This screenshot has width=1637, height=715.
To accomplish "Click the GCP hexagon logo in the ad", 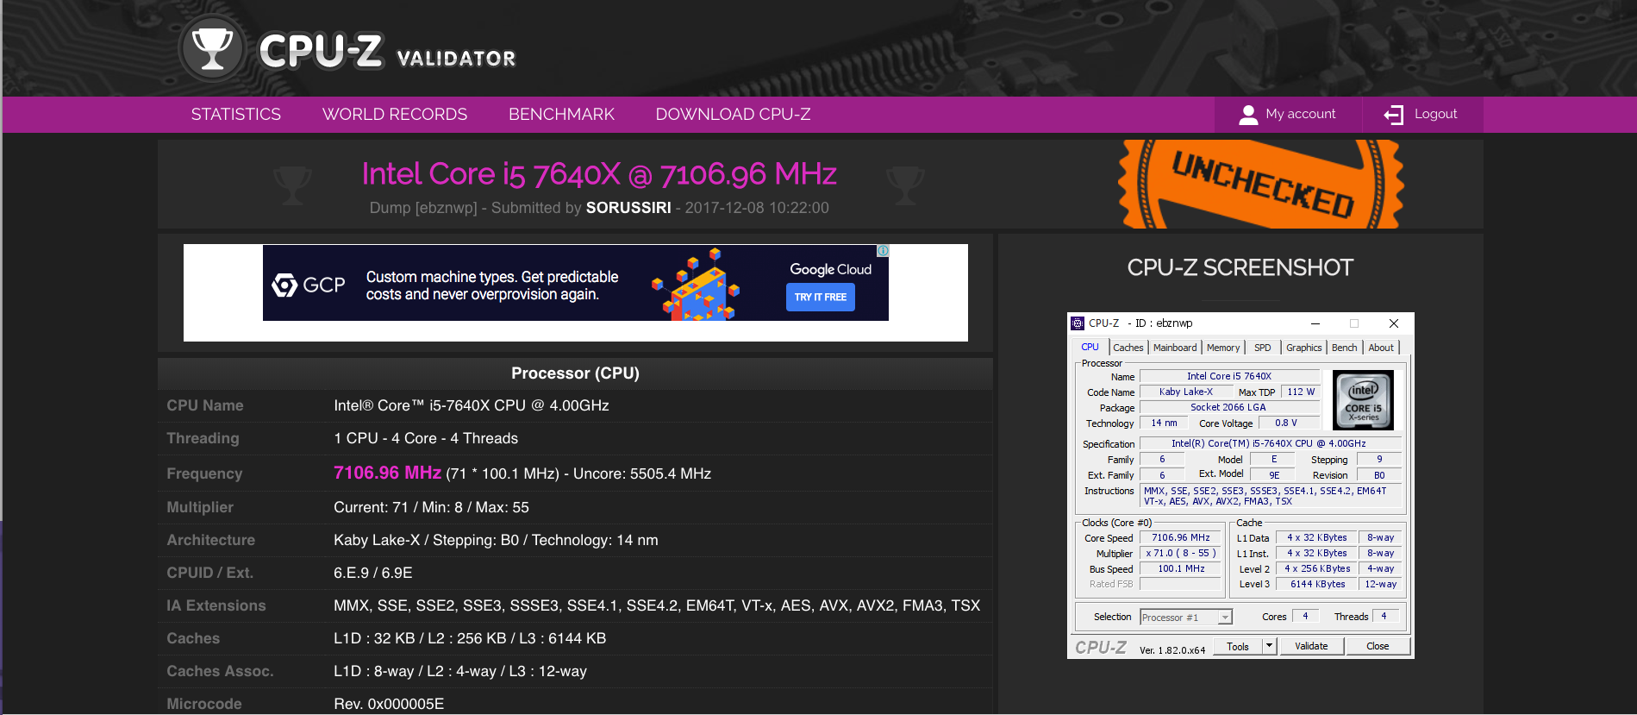I will [284, 285].
